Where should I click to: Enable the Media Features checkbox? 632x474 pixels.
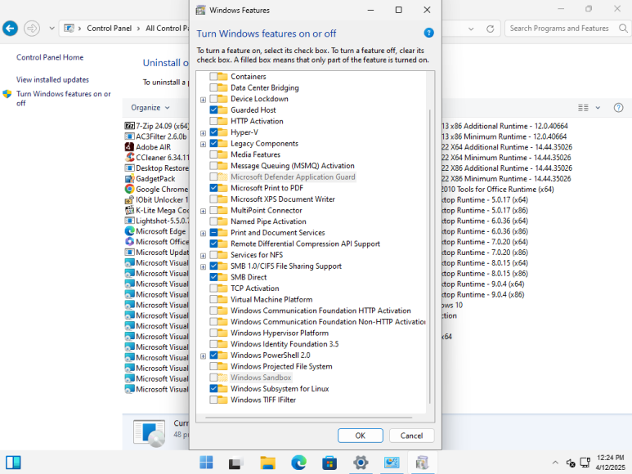point(213,154)
